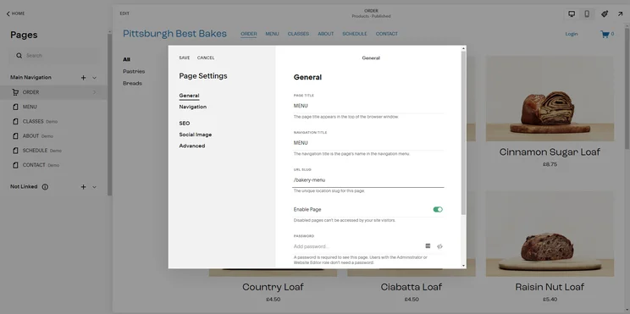
Task: Click the Country Loaf product title
Action: pyautogui.click(x=273, y=287)
